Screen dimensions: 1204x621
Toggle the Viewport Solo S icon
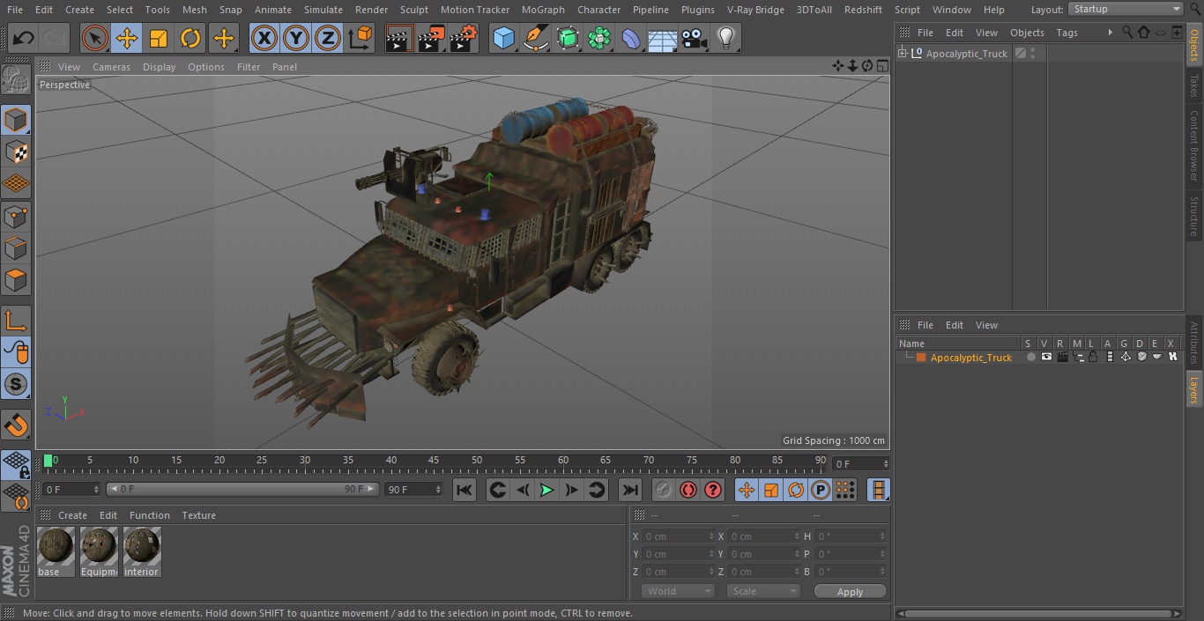(x=16, y=384)
